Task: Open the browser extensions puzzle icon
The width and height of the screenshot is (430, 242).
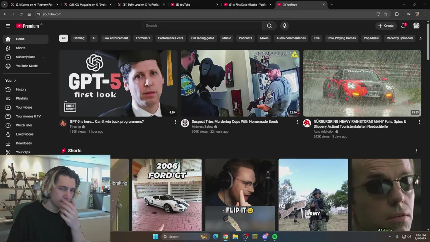Action: pyautogui.click(x=397, y=14)
